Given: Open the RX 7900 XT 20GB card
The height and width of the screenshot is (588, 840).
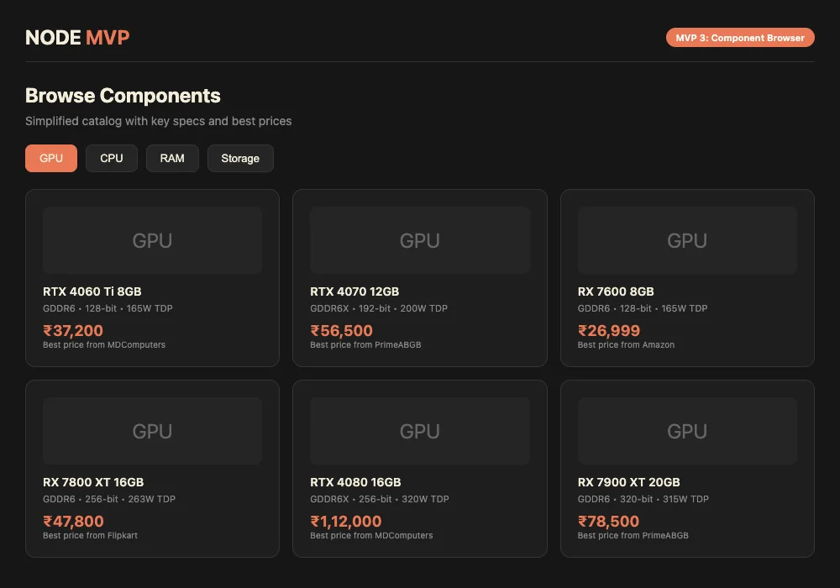Looking at the screenshot, I should (687, 469).
